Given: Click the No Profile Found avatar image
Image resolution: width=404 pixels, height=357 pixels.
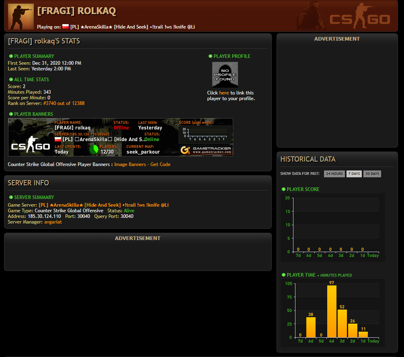Looking at the screenshot, I should pyautogui.click(x=225, y=75).
